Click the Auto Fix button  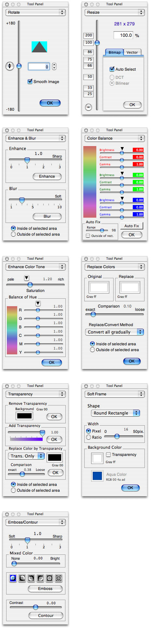132,226
